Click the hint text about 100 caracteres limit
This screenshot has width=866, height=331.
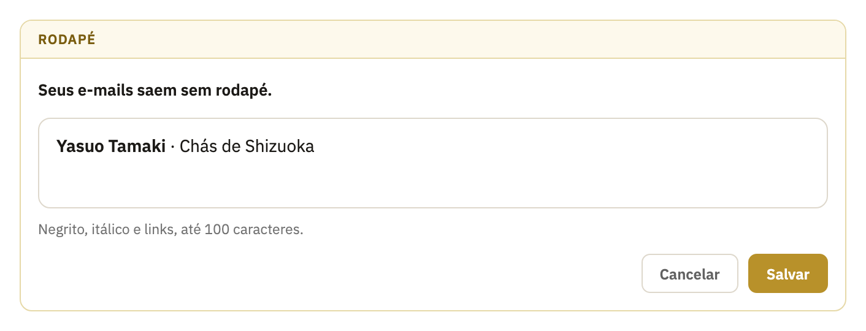click(171, 230)
